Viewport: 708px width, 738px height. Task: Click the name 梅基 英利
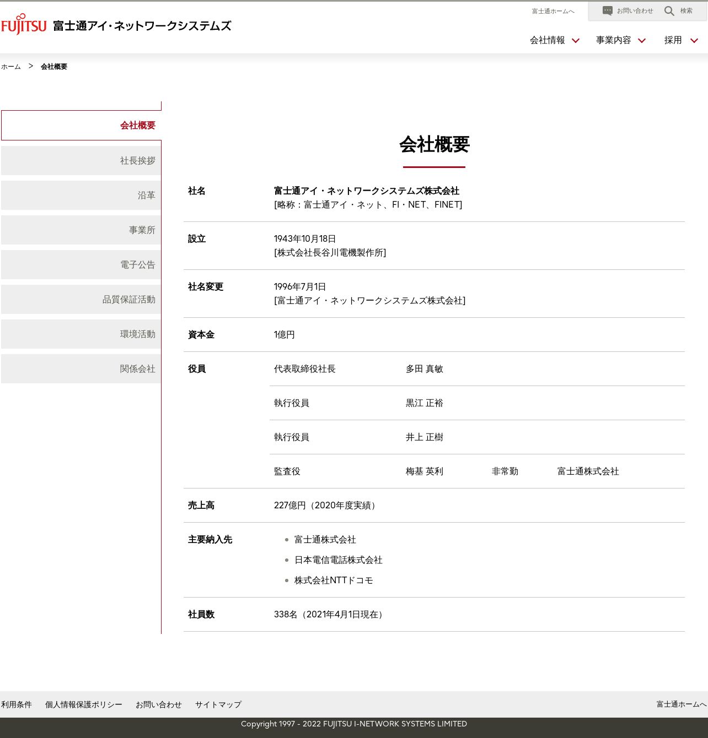[425, 471]
